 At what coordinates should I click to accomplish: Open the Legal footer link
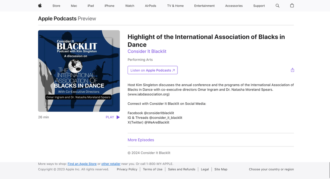point(205,169)
